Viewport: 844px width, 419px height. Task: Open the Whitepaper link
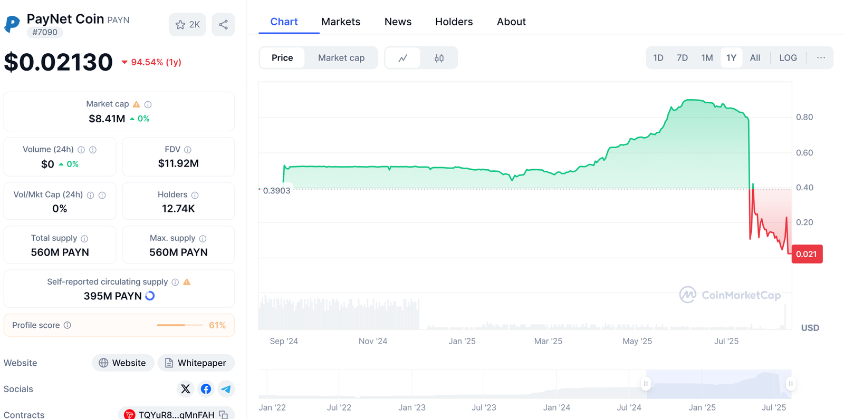pos(196,363)
